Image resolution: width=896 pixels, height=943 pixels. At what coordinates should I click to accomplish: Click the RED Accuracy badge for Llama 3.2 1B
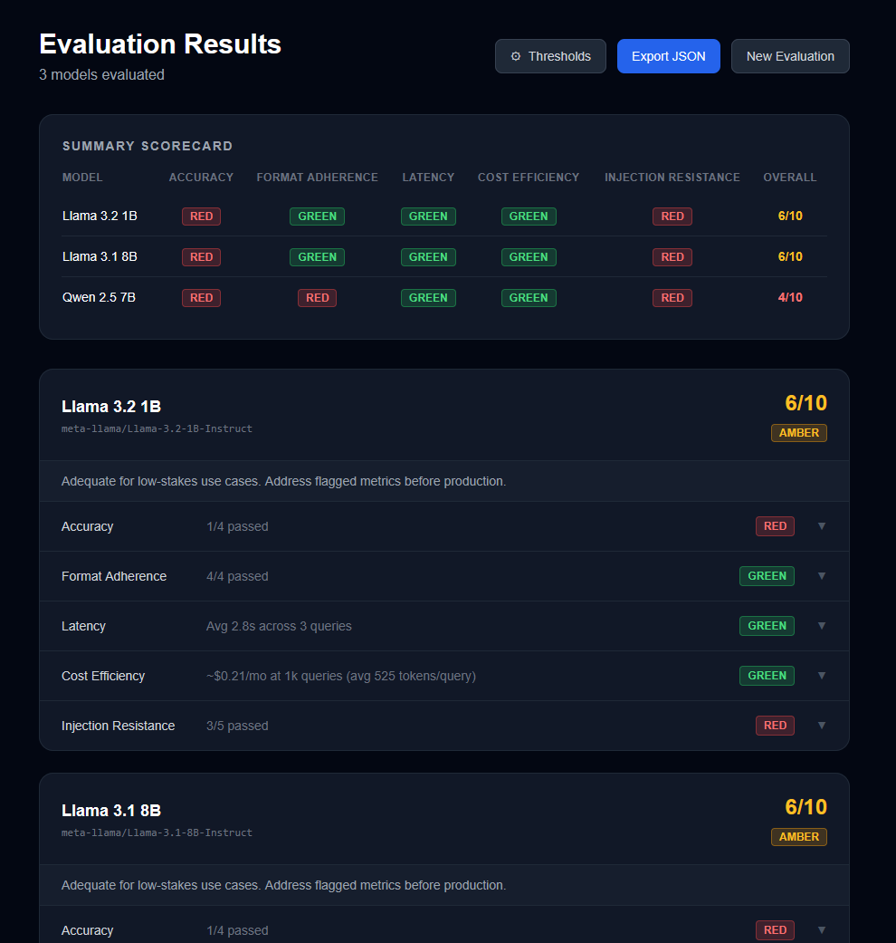pos(201,216)
